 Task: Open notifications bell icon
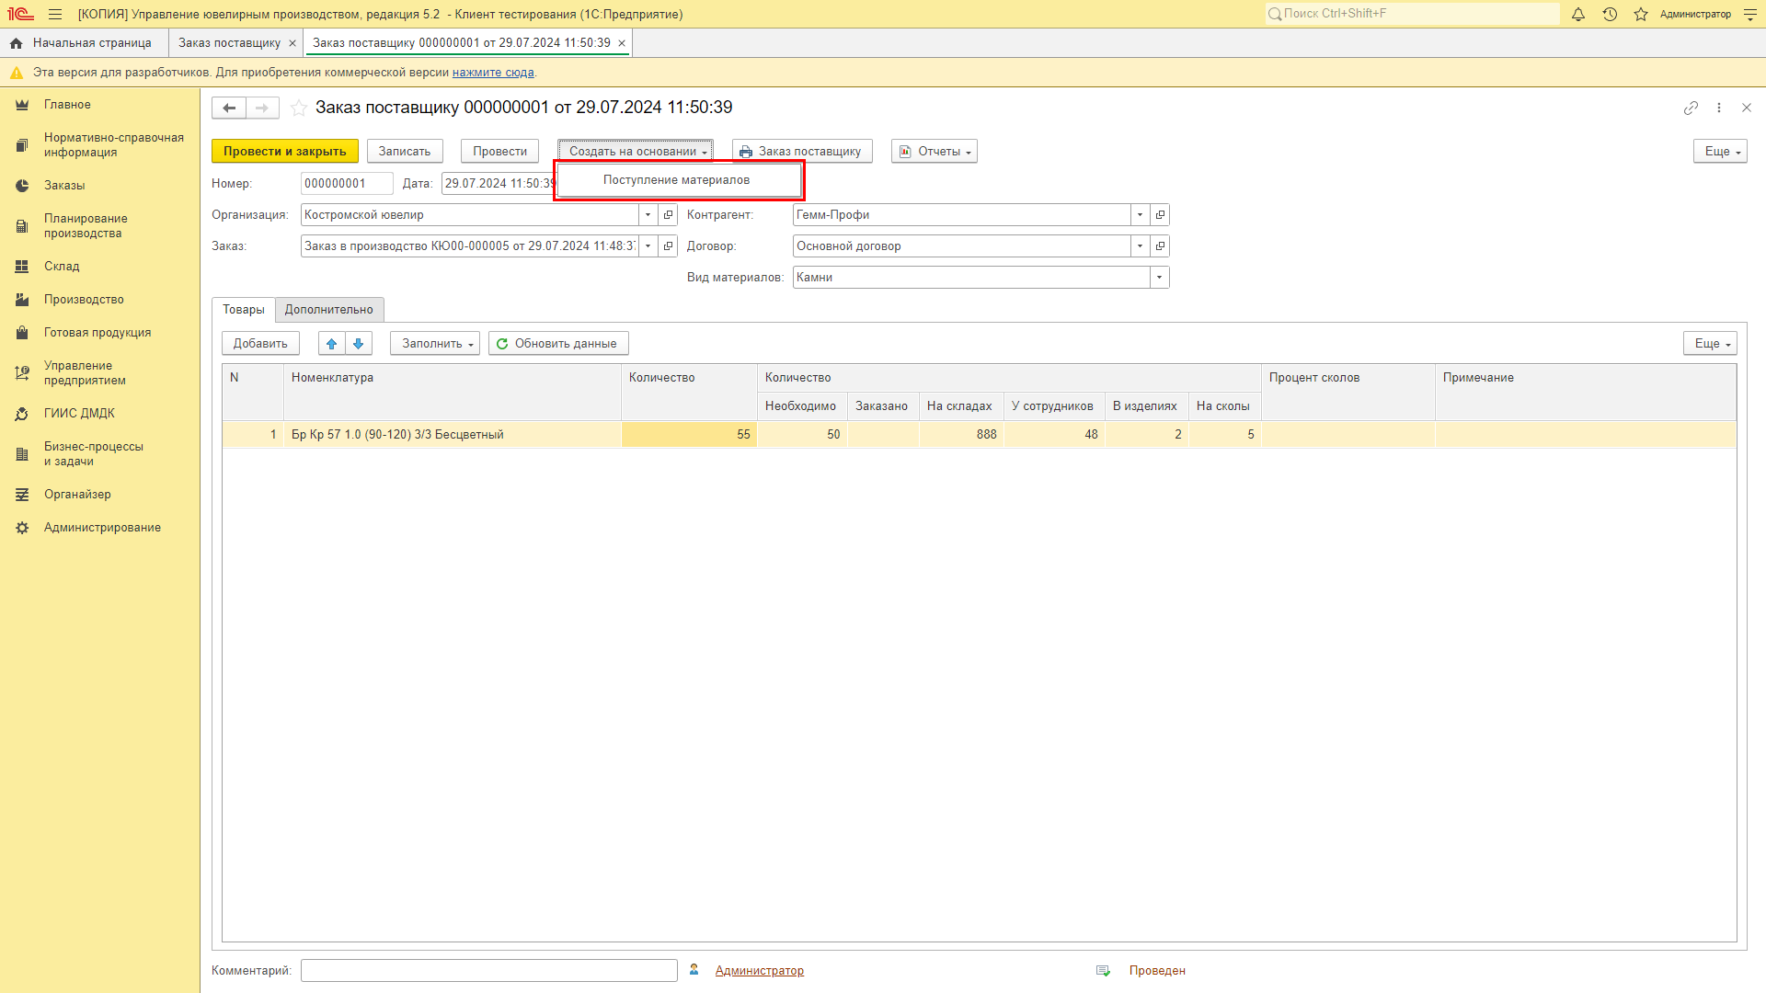[x=1578, y=14]
